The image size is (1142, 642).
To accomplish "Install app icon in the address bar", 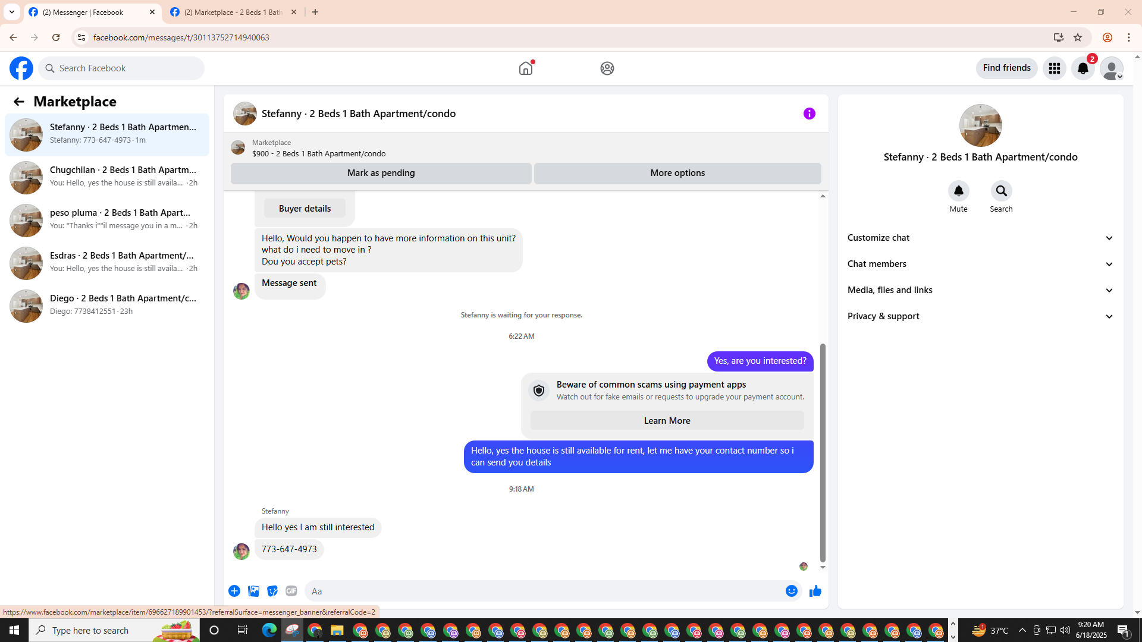I will 1059,37.
